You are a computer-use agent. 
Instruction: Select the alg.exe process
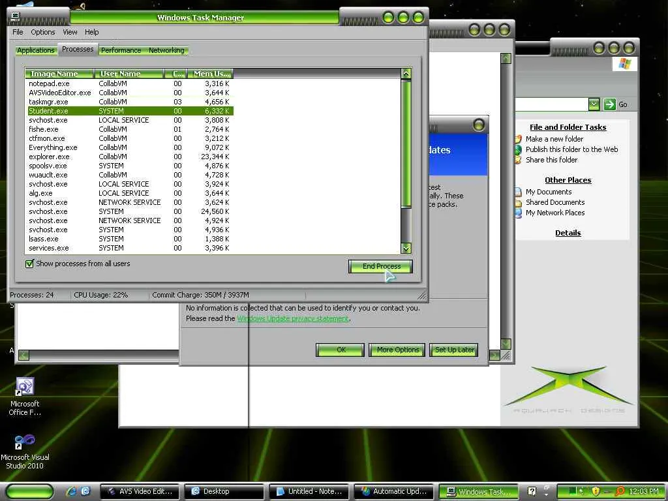pyautogui.click(x=130, y=193)
